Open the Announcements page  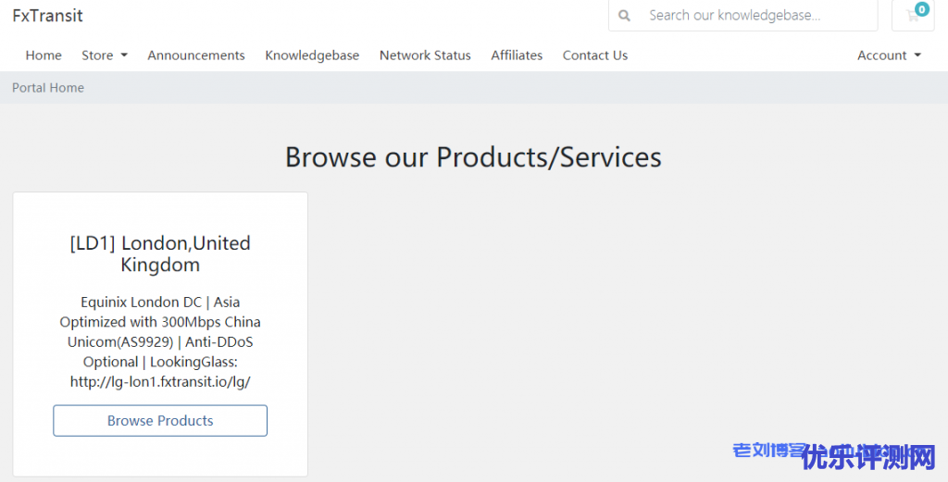(x=196, y=56)
